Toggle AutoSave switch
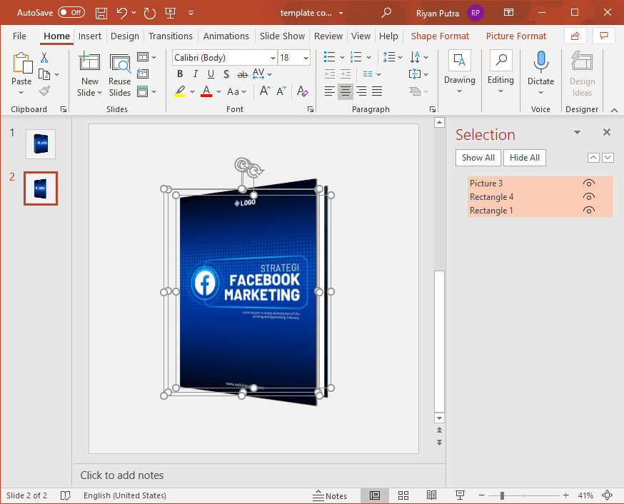 point(71,13)
